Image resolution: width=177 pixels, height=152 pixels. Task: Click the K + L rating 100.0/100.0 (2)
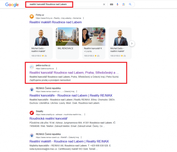point(92,56)
